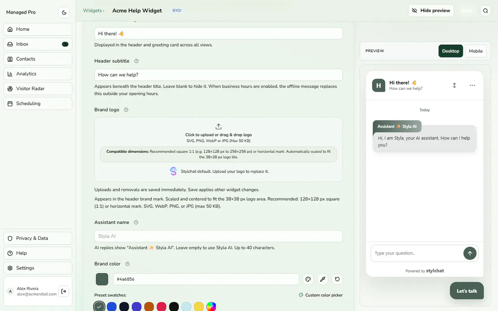Open the Help page in sidebar
This screenshot has width=498, height=311.
(38, 253)
